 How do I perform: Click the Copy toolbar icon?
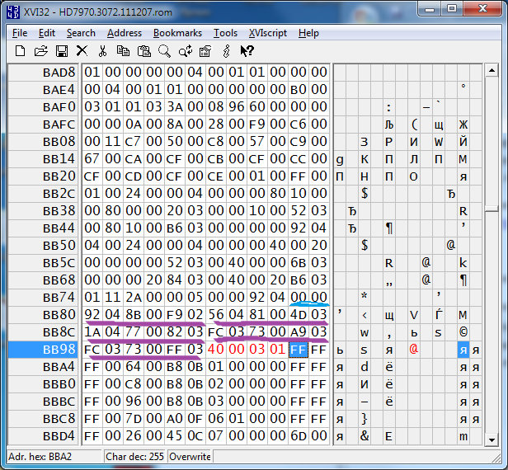123,51
